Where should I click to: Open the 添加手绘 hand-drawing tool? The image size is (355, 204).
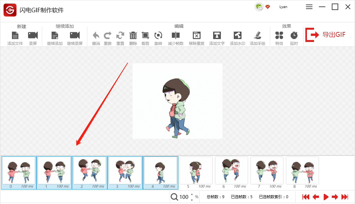tap(258, 36)
